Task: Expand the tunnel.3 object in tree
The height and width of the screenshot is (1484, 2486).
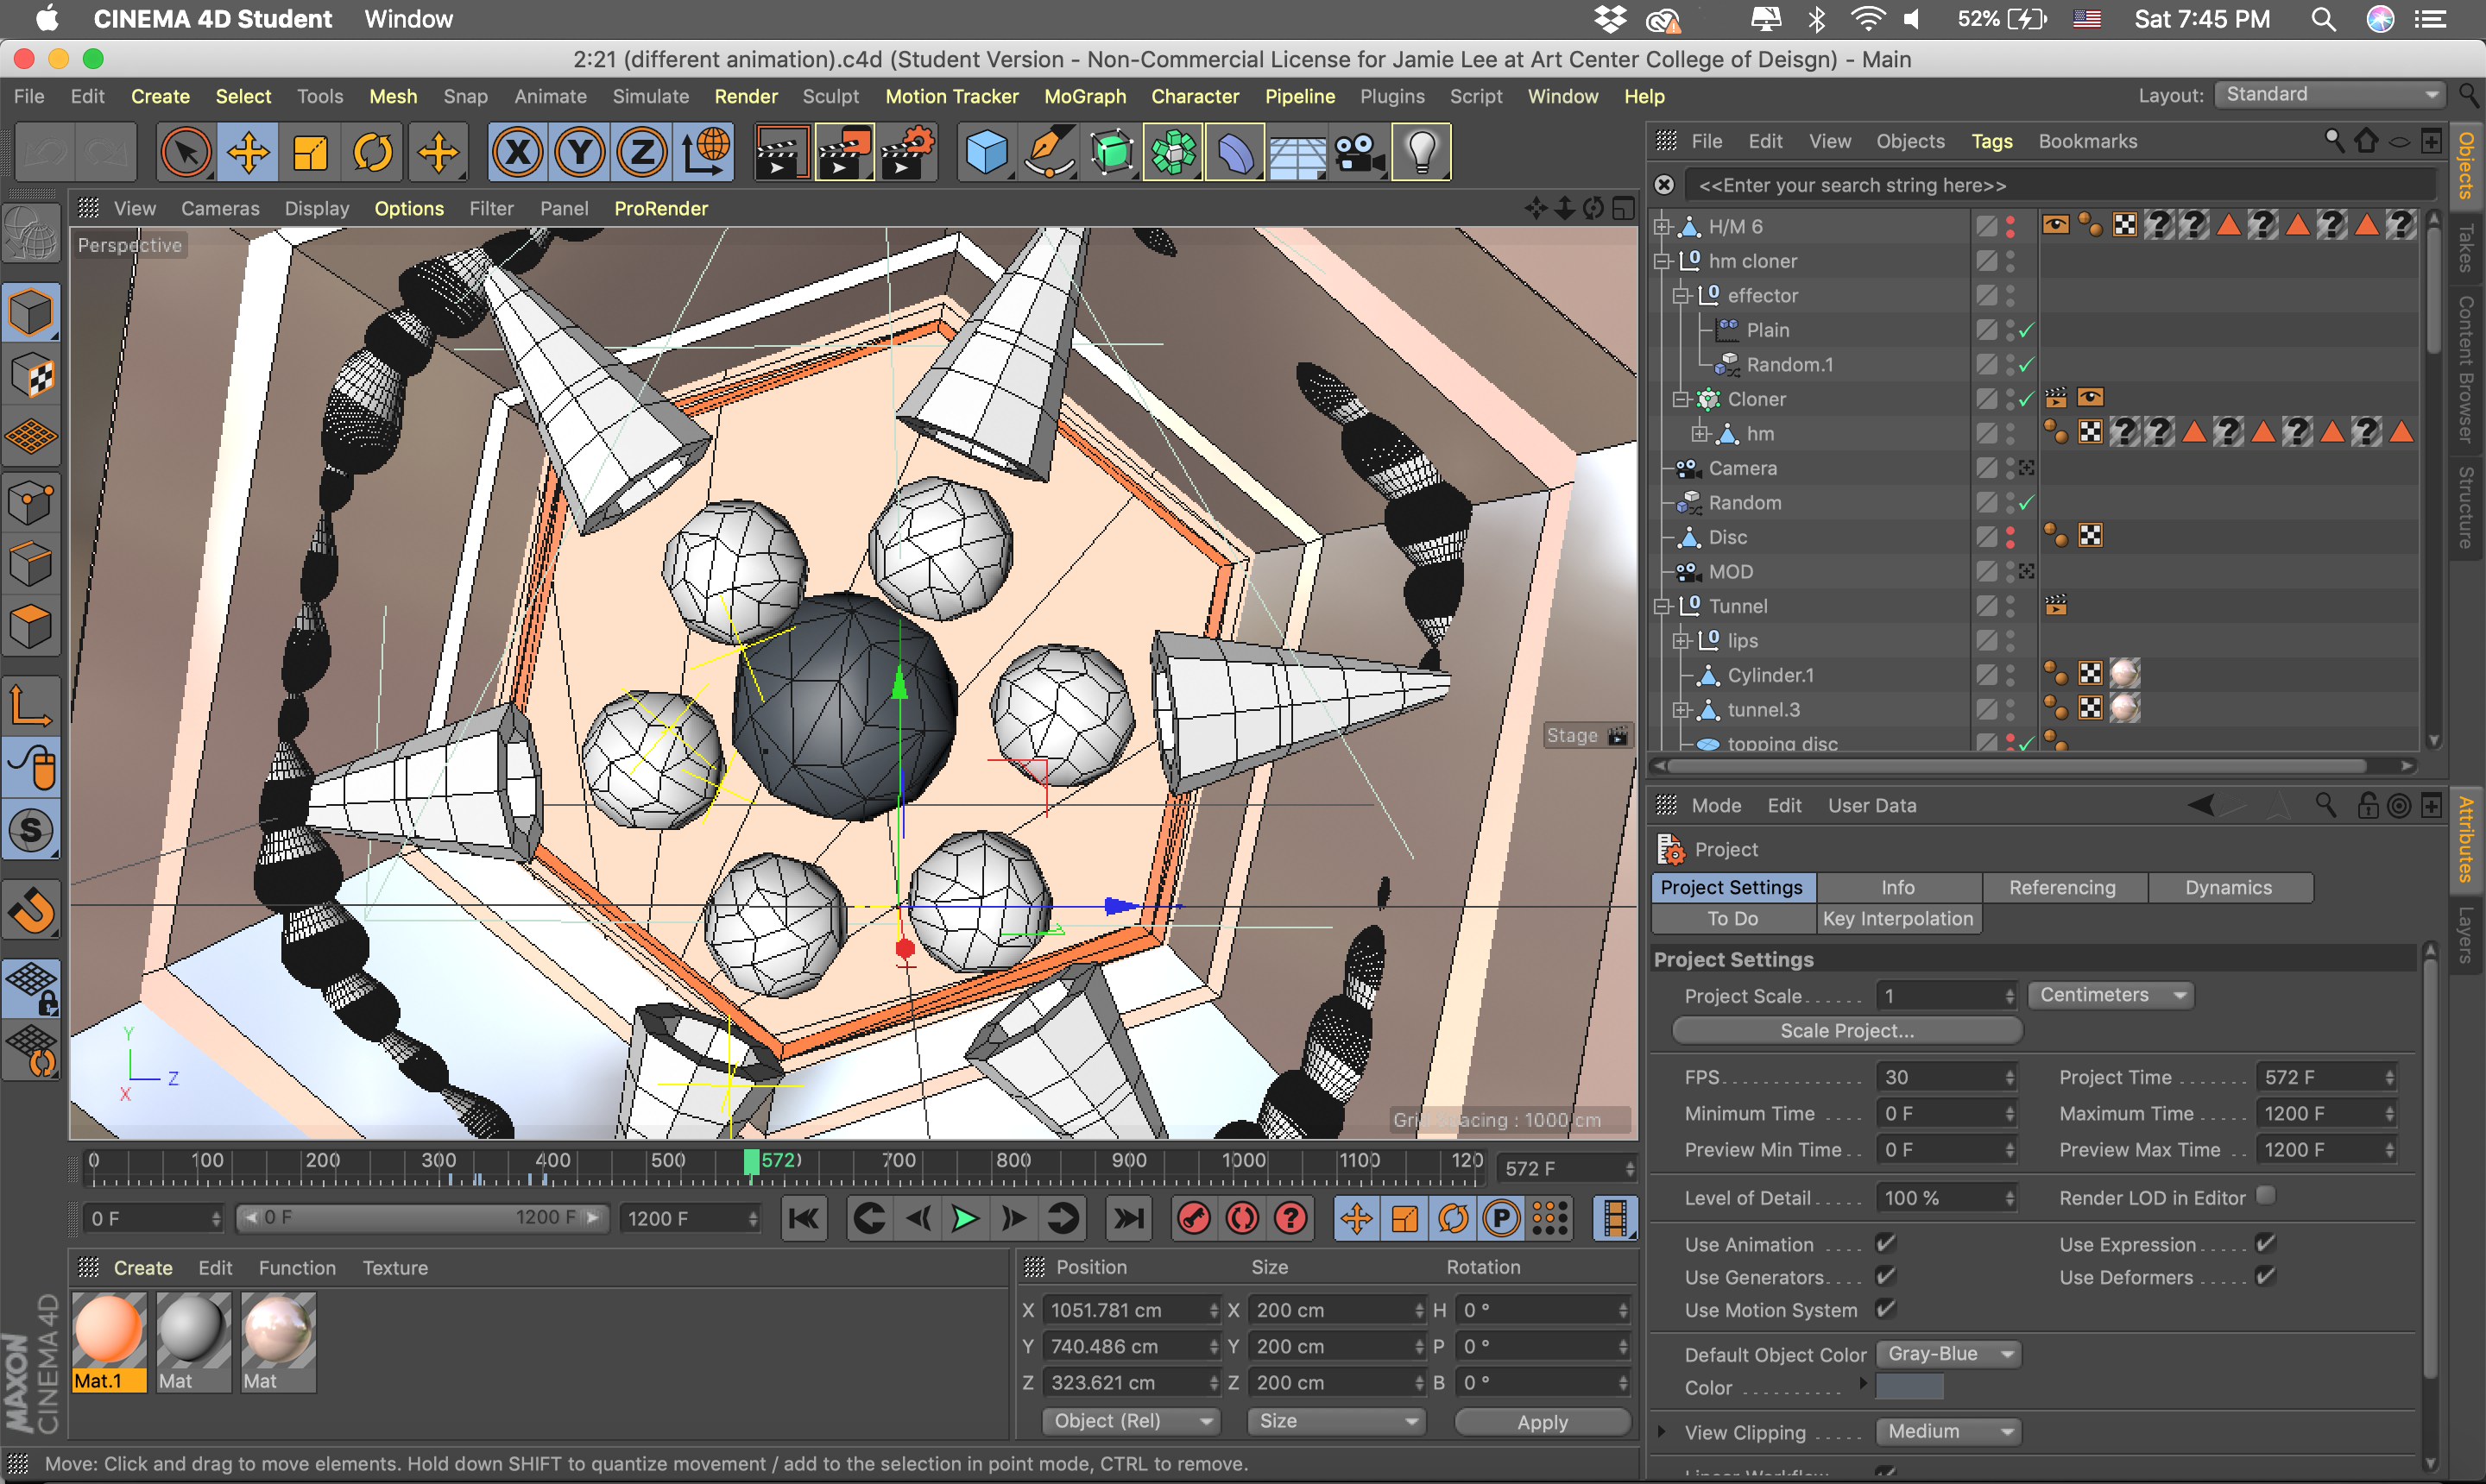Action: tap(1682, 710)
